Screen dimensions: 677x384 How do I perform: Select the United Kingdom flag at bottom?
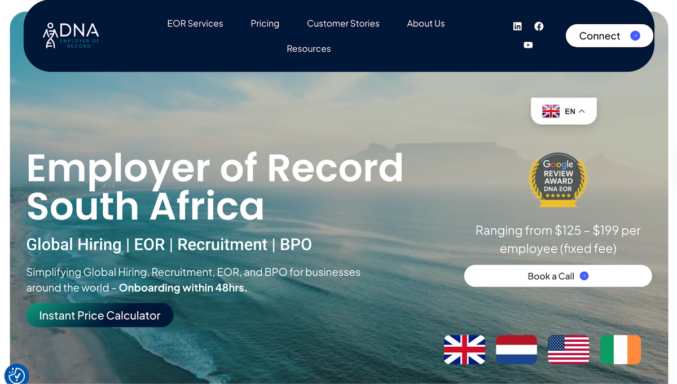[464, 350]
